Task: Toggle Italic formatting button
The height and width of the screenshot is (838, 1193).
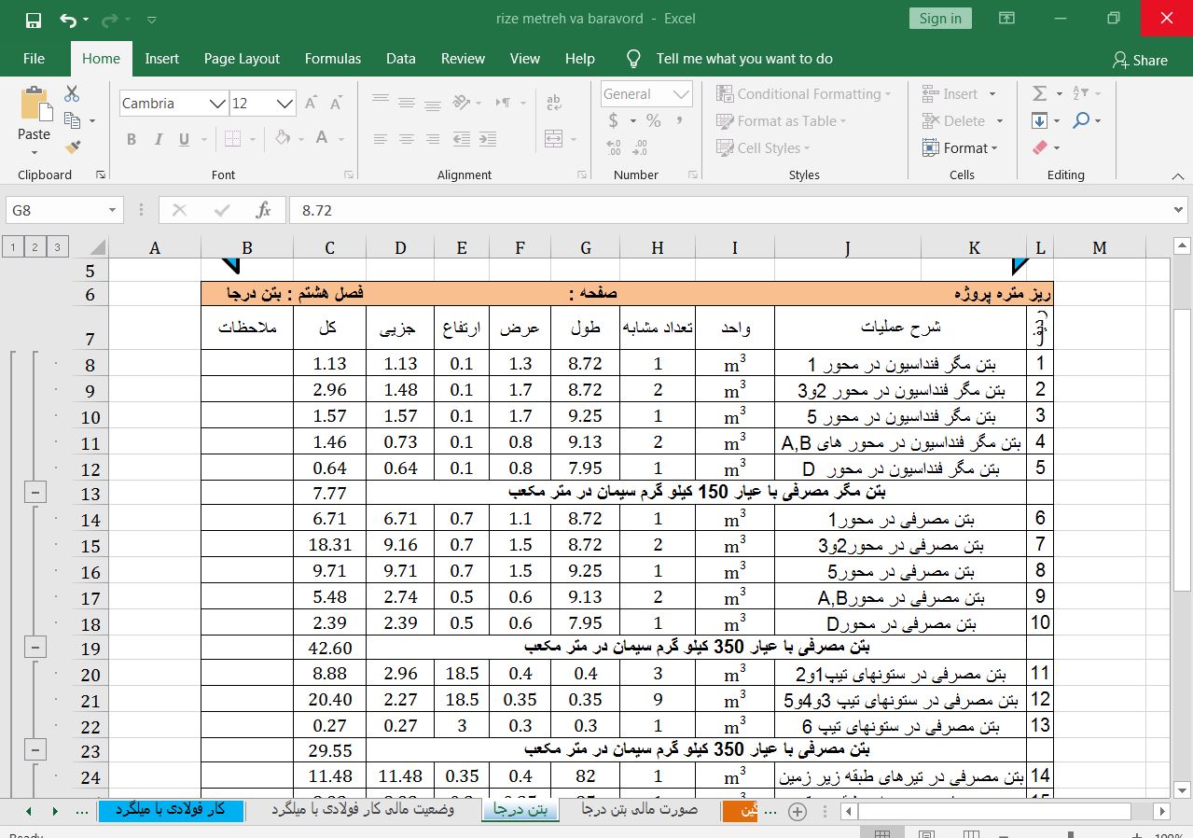Action: point(158,139)
